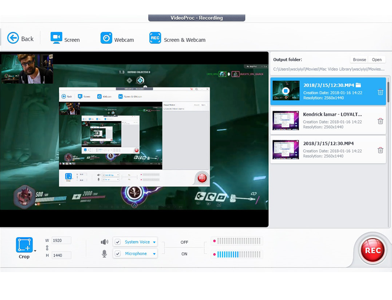This screenshot has height=300, width=392.
Task: Toggle the System Voice checkbox
Action: 118,242
